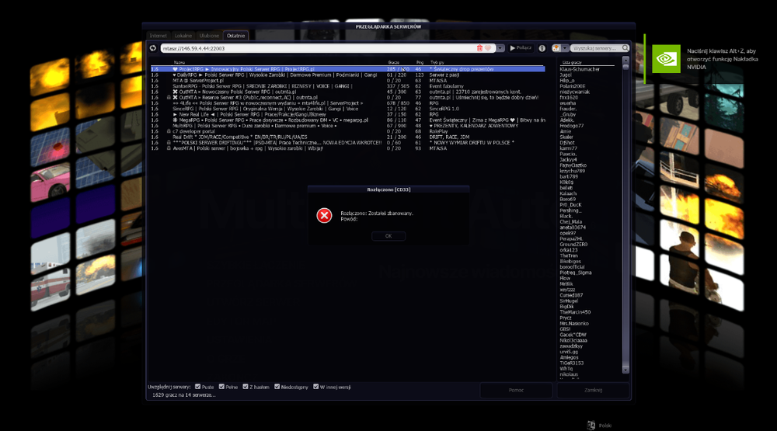Switch to the Internet tab

click(159, 36)
